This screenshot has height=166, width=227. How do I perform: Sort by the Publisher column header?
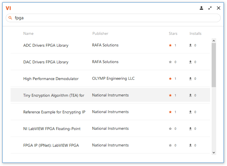pyautogui.click(x=100, y=34)
